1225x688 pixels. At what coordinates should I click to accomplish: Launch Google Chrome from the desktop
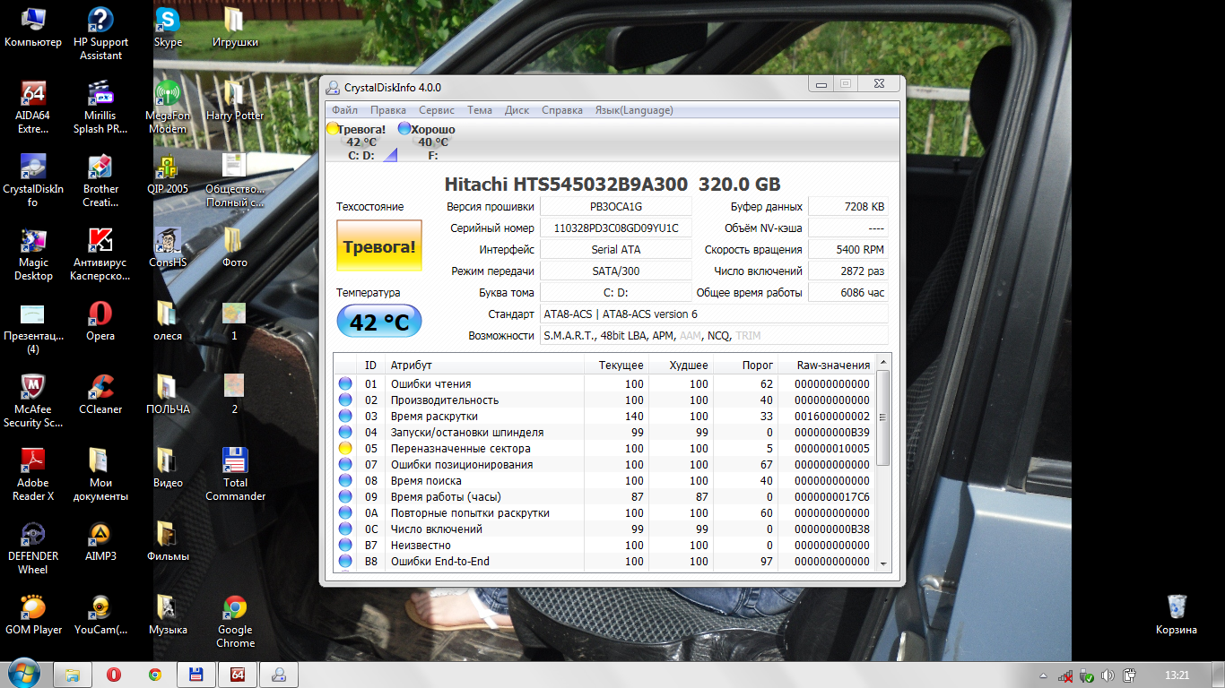[235, 608]
